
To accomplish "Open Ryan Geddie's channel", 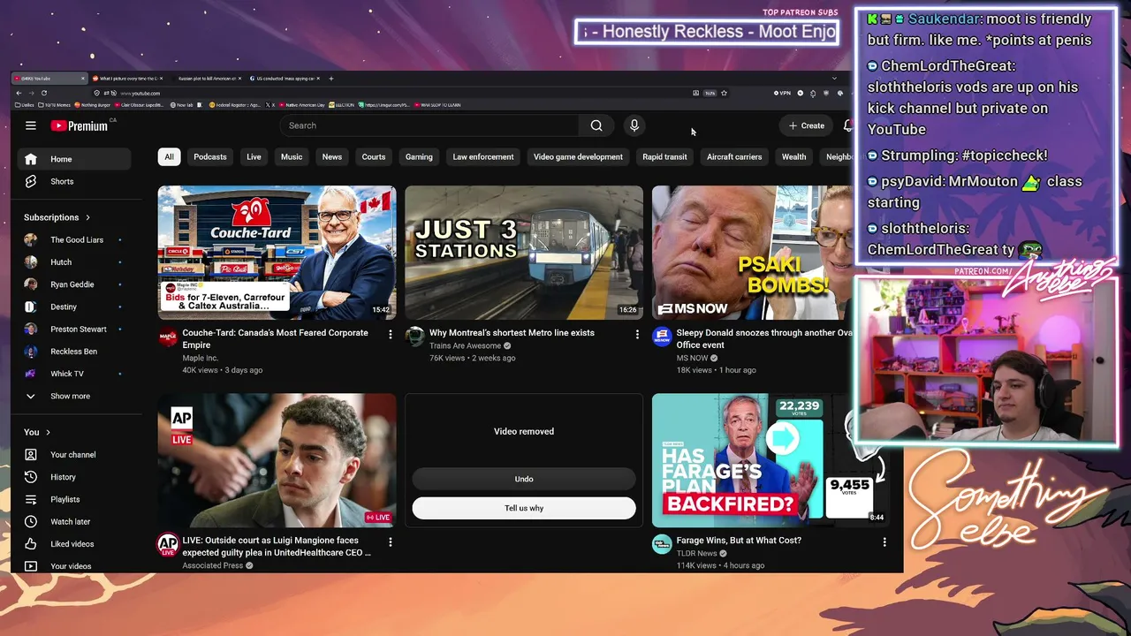I will [x=74, y=284].
